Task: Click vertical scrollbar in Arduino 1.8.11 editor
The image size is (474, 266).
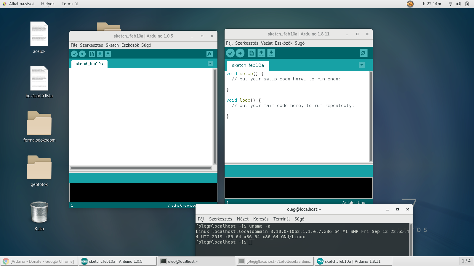Action: coord(371,116)
